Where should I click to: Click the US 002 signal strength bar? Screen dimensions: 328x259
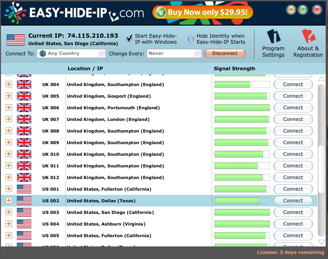(242, 200)
